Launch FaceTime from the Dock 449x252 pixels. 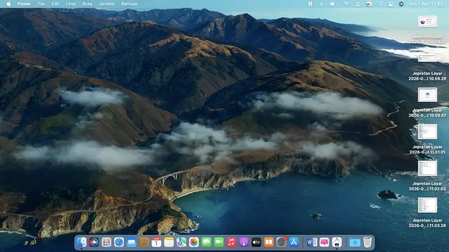(219, 242)
